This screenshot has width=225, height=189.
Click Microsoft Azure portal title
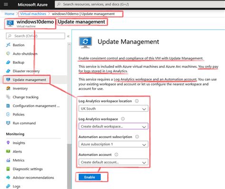pyautogui.click(x=33, y=5)
